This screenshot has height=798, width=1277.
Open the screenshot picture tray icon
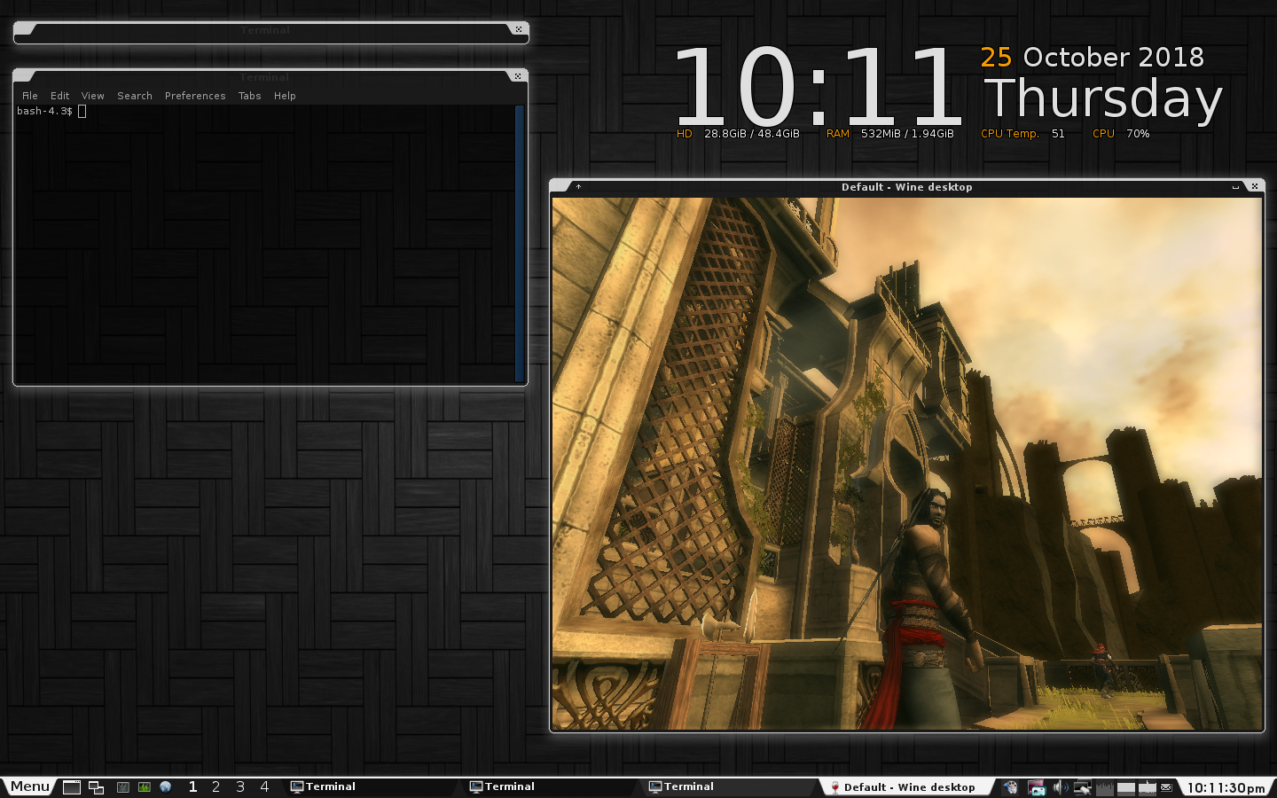[1036, 787]
